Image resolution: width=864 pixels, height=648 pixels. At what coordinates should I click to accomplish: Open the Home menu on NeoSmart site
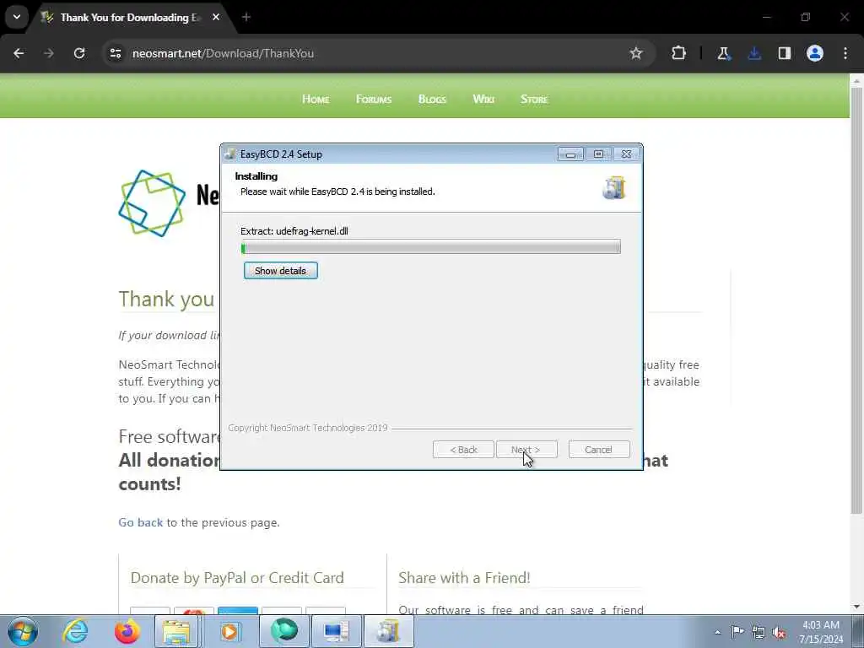tap(316, 100)
